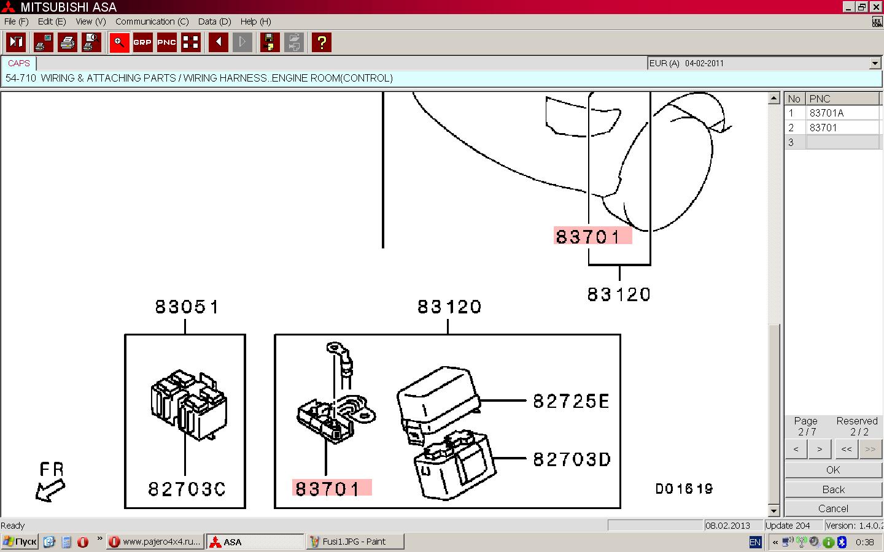
Task: Click the printer icon in the toolbar
Action: tap(68, 42)
